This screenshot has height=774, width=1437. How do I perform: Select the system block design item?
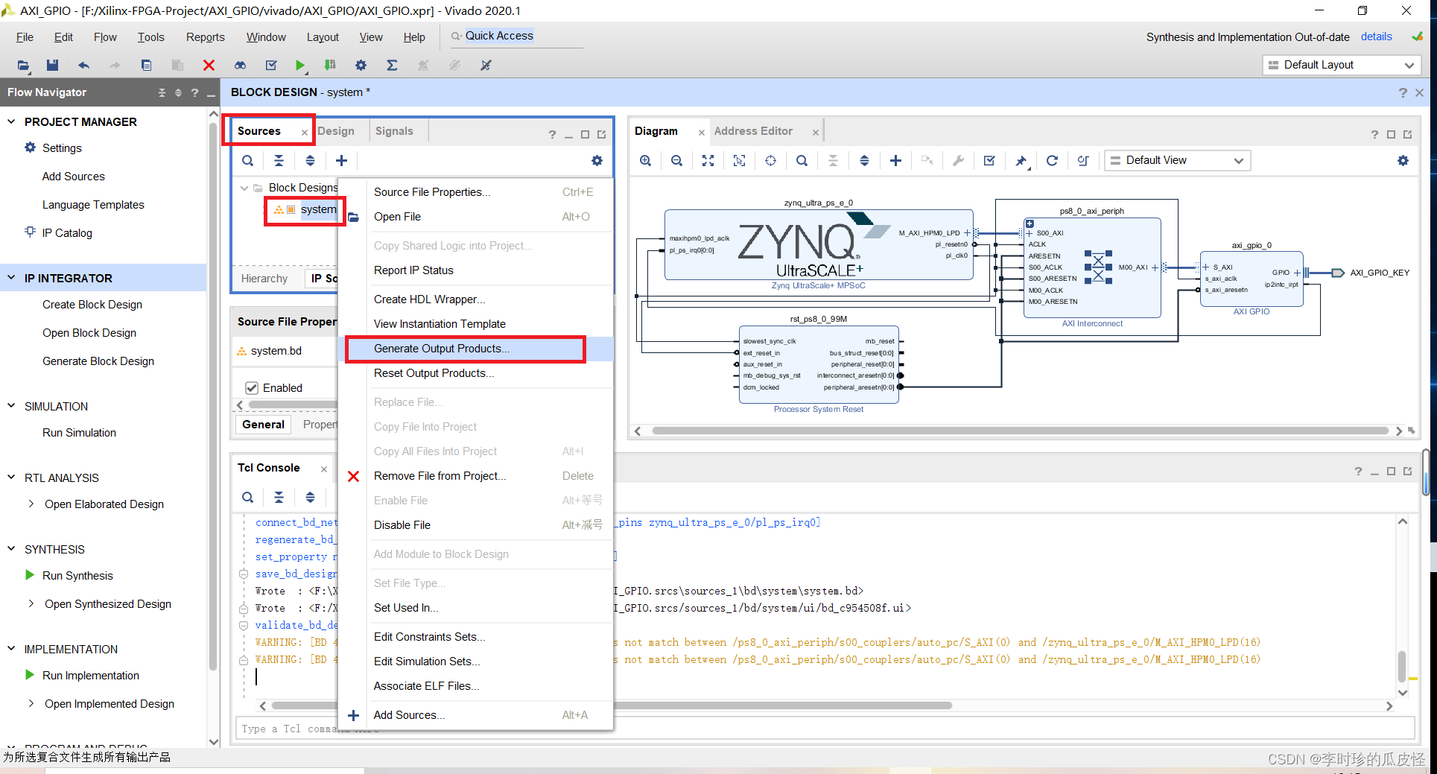[318, 209]
